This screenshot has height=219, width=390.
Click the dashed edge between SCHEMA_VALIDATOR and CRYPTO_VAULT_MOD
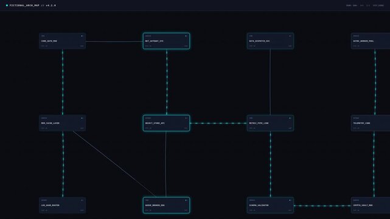coord(322,206)
